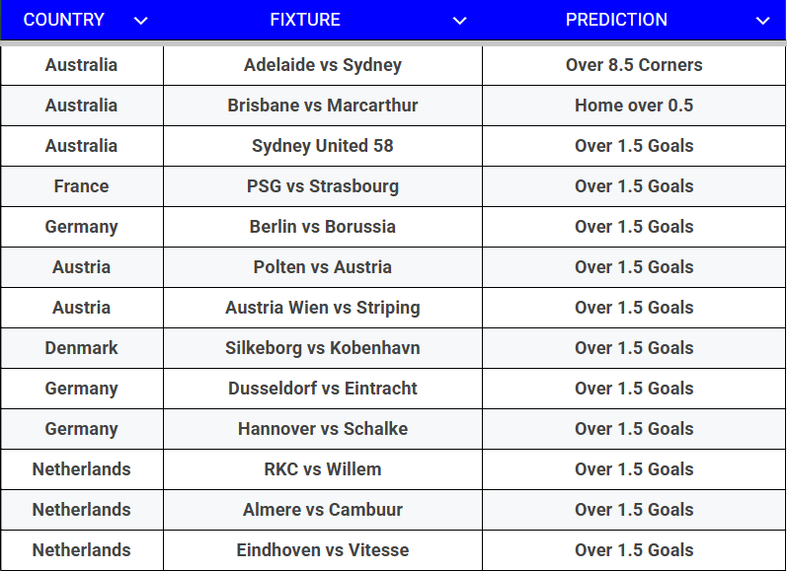Click the Brisbane vs Marcarthur fixture cell

coord(323,106)
